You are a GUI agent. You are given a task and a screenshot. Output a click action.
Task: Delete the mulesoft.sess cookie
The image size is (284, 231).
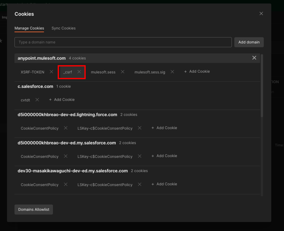point(123,72)
